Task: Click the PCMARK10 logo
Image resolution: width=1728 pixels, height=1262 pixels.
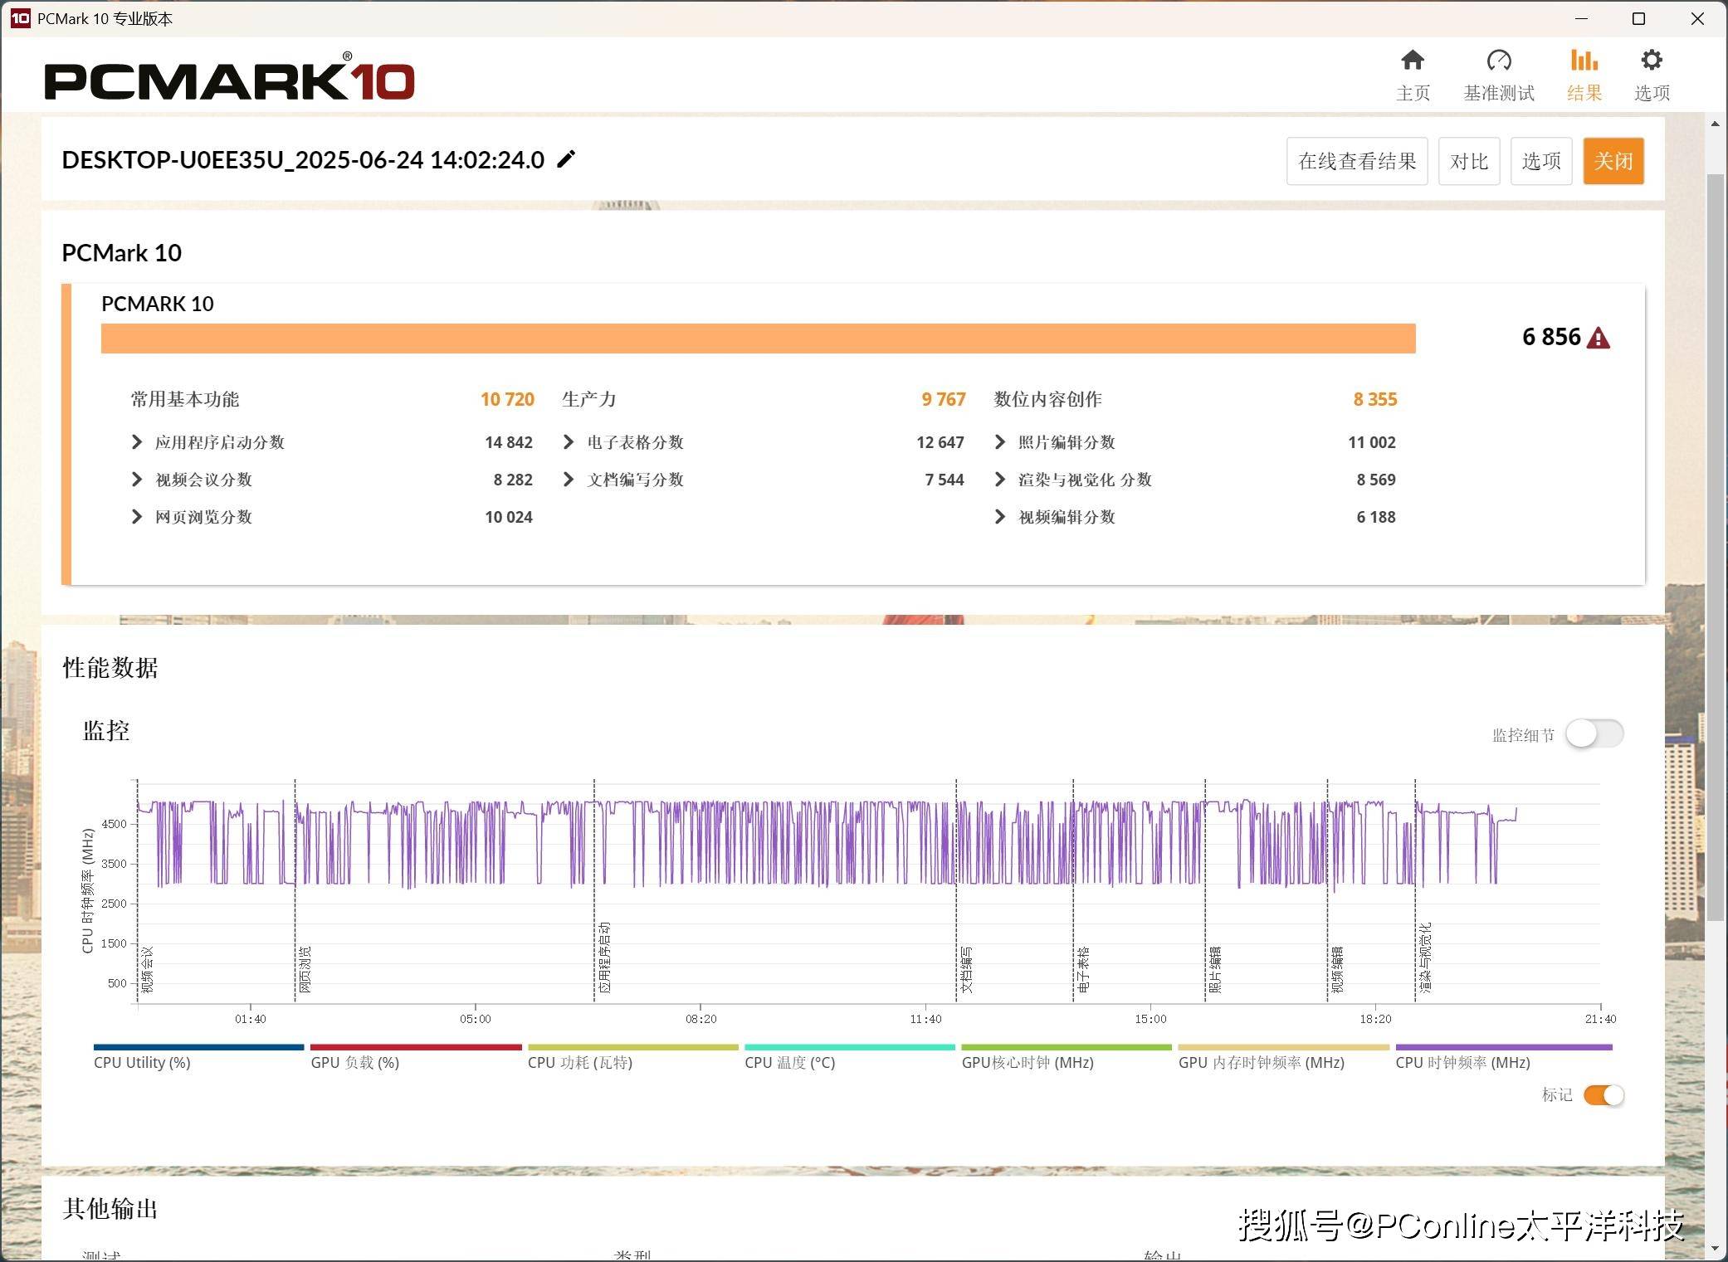Action: 229,80
